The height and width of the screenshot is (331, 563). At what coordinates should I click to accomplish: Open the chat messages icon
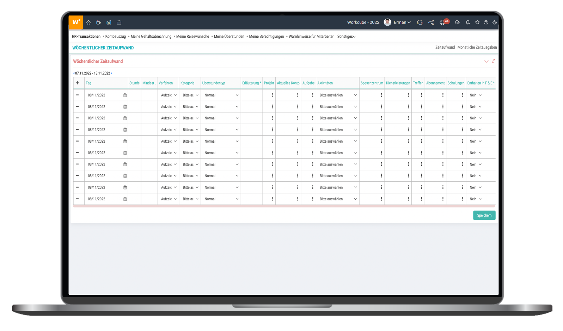457,23
